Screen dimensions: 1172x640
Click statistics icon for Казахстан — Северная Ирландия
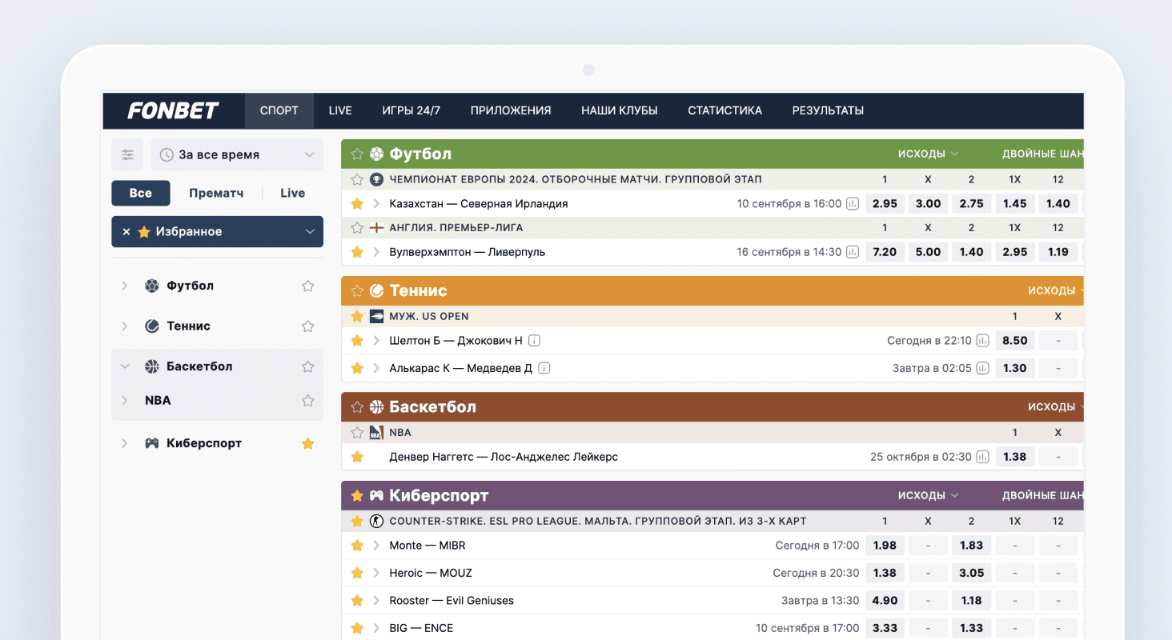[853, 204]
